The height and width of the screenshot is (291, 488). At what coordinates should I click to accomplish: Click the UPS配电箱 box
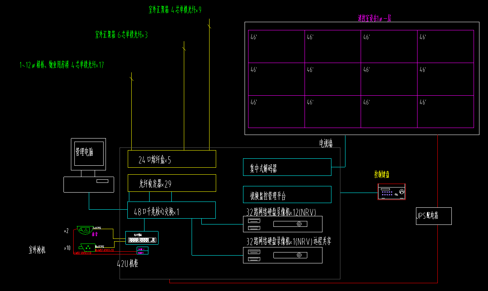[x=433, y=216]
